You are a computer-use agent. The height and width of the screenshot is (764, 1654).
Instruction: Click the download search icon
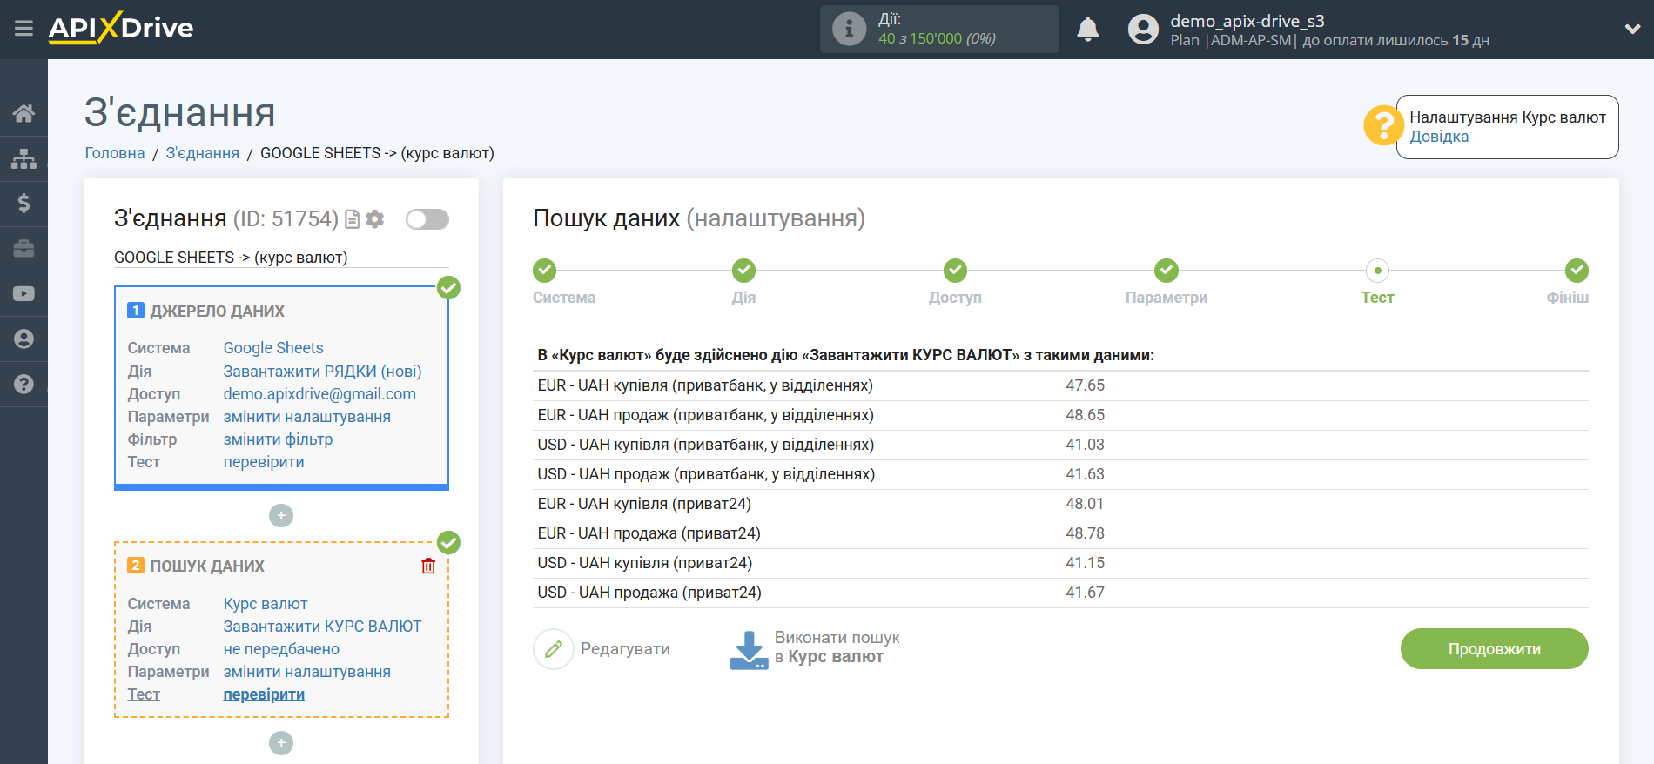coord(749,650)
